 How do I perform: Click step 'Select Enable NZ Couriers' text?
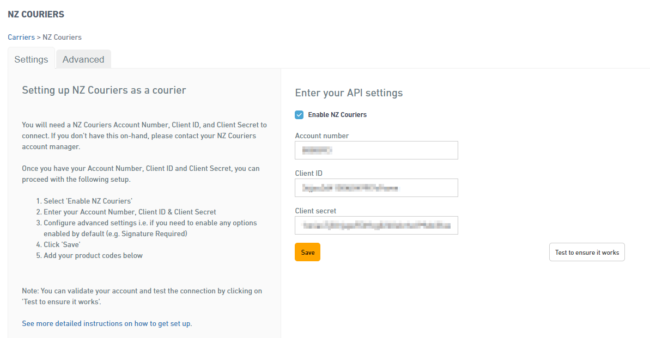coord(88,201)
